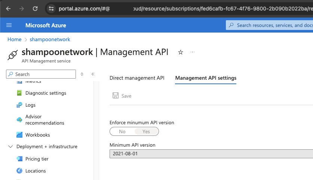Open Diagnostic settings menu item
Image resolution: width=313 pixels, height=180 pixels.
tap(46, 93)
